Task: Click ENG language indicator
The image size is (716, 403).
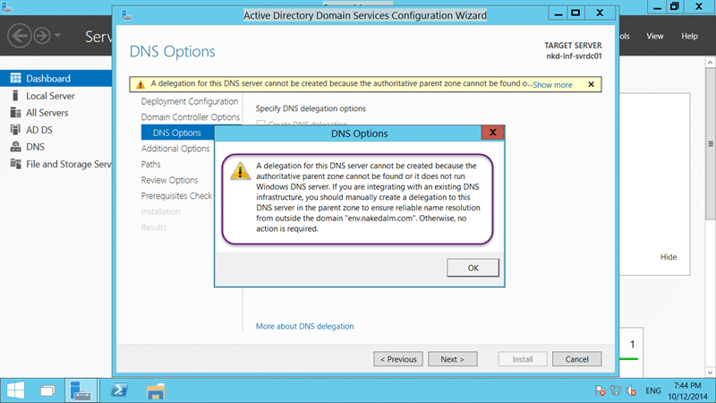Action: [x=653, y=390]
